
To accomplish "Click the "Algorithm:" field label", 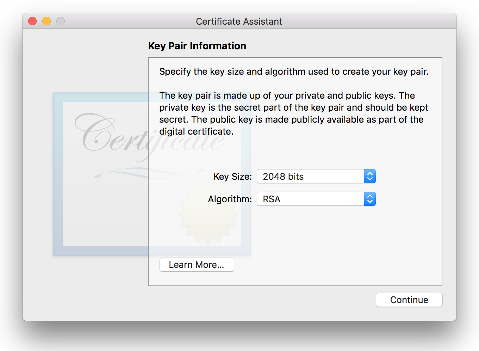I will pos(230,199).
